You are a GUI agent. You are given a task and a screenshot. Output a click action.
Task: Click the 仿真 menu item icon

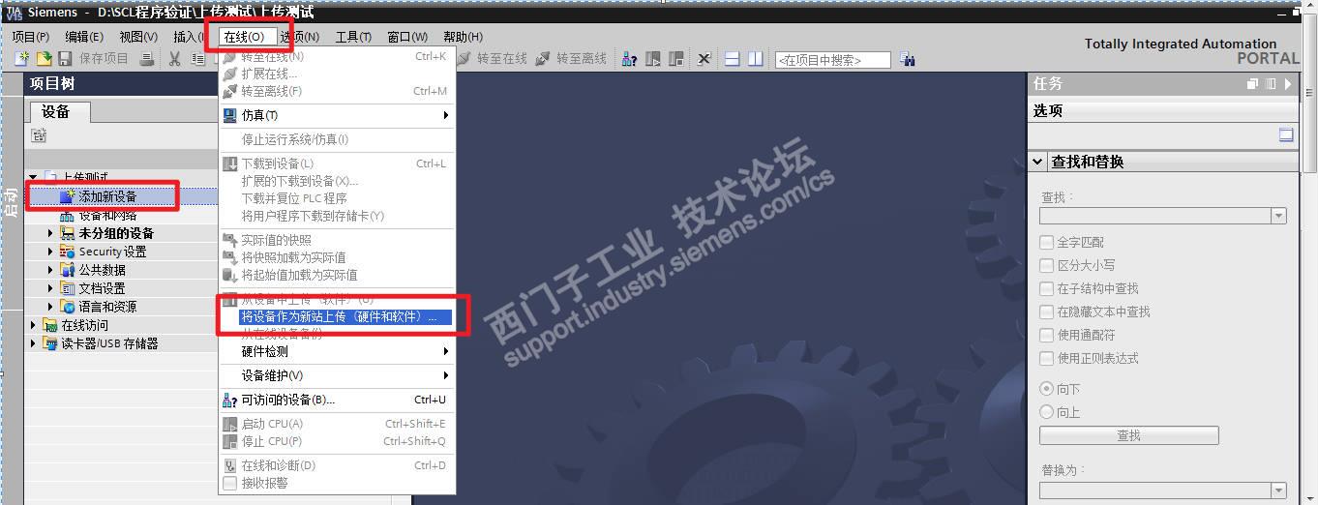tap(229, 115)
